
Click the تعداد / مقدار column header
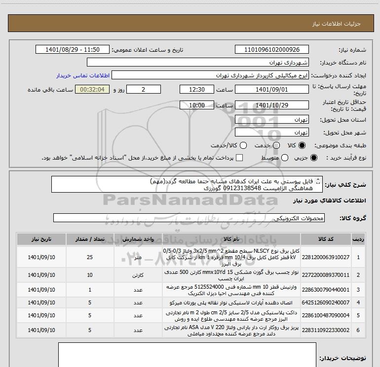90,239
